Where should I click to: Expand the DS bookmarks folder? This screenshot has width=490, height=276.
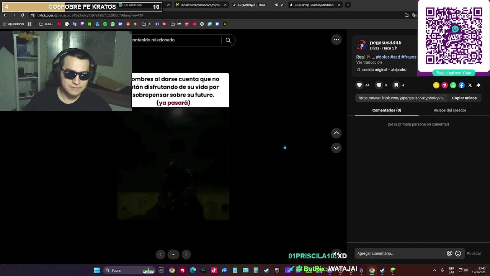pos(146,24)
